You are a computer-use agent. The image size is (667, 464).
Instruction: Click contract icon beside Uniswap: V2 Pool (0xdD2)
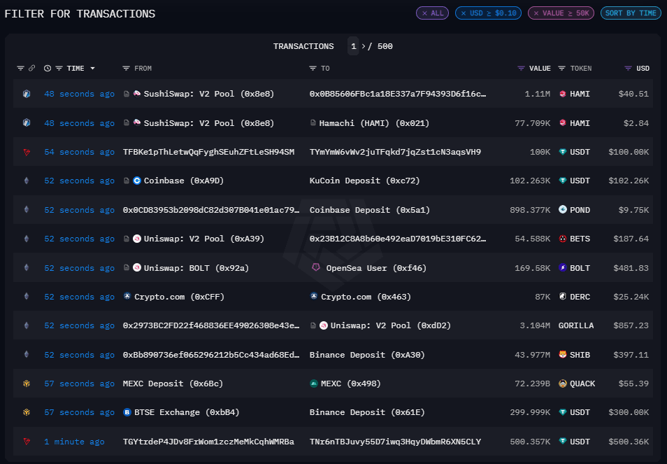313,325
